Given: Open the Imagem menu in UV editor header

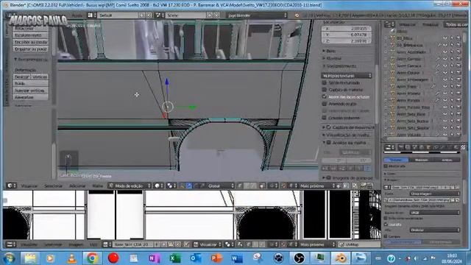Looking at the screenshot, I should click(x=76, y=245).
